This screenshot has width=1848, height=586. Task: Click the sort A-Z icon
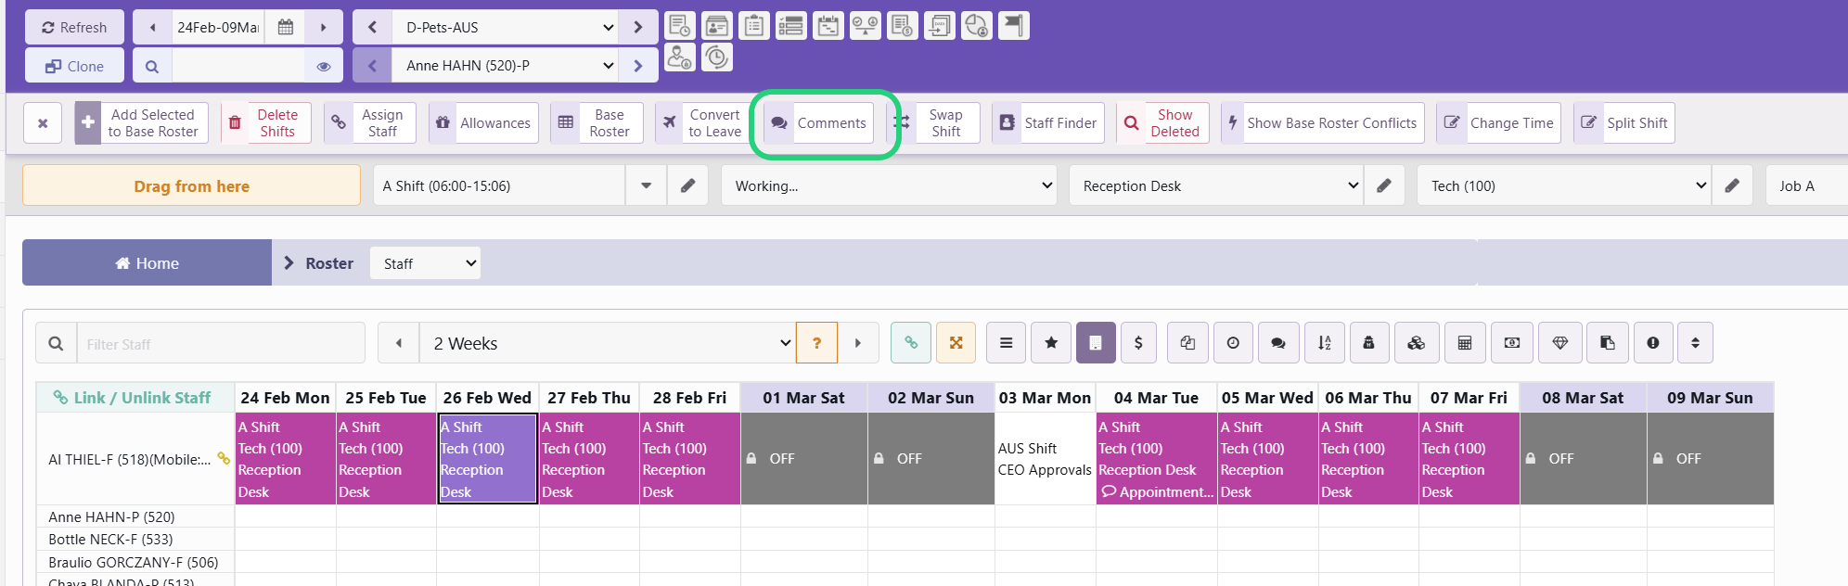point(1324,343)
